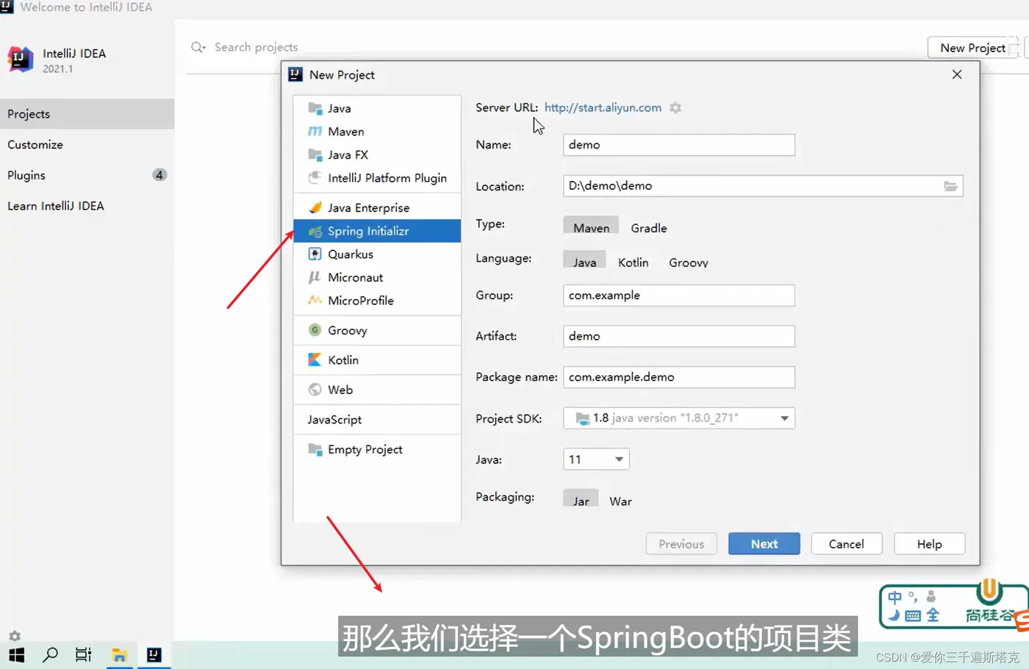The image size is (1029, 669).
Task: Click the IntelliJ Platform Plugin icon
Action: click(x=315, y=178)
